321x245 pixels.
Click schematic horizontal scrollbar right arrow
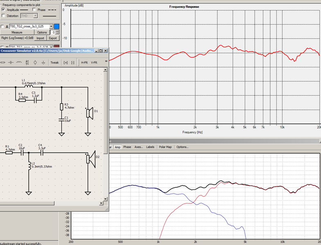pos(102,203)
